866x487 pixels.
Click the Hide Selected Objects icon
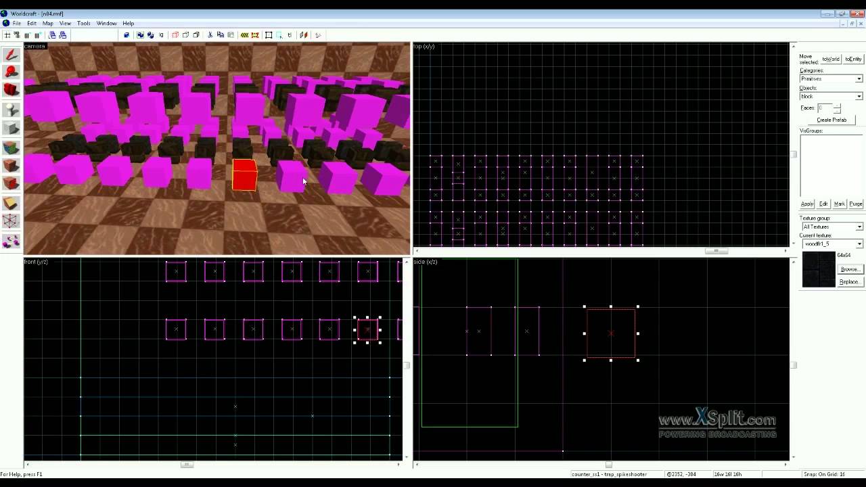[175, 35]
